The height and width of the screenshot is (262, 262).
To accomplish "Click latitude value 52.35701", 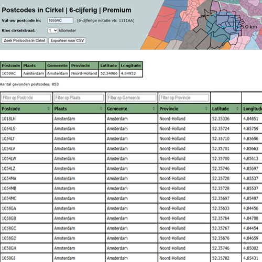I will point(221,149).
